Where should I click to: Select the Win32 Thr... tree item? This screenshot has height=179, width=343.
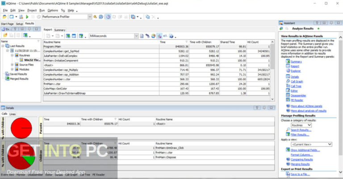click(x=32, y=60)
